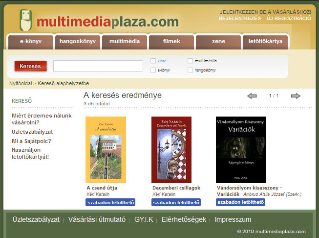Image resolution: width=319 pixels, height=238 pixels.
Task: Click author Kéri Katalin under Decemberi csillagok
Action: click(164, 194)
